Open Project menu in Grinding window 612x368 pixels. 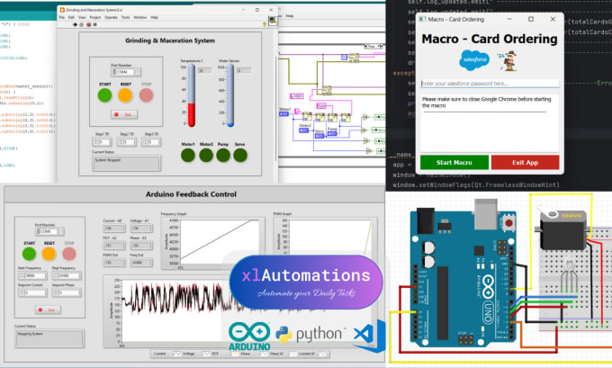coord(95,18)
